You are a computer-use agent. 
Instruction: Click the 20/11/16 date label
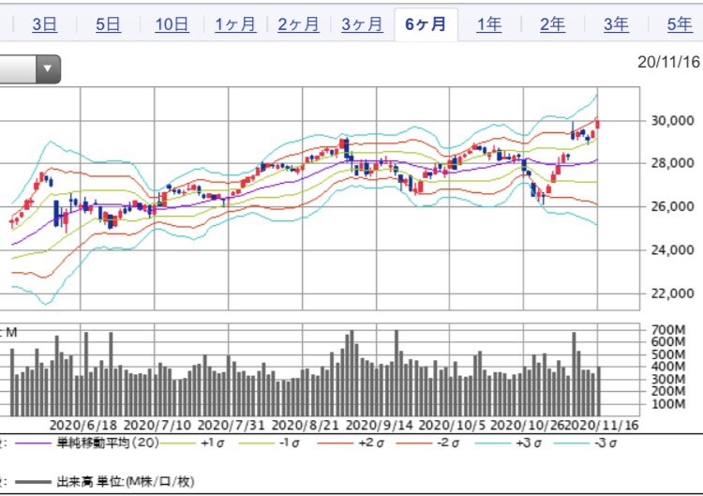[669, 62]
